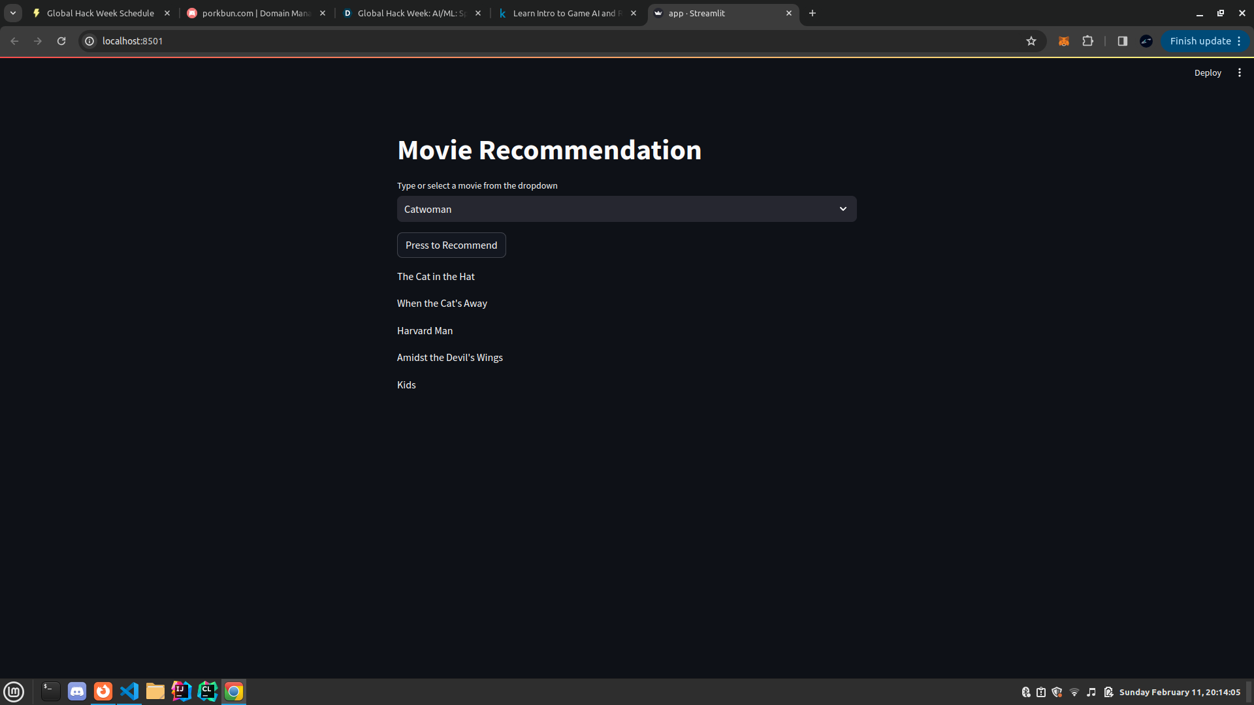The width and height of the screenshot is (1254, 705).
Task: Expand the Finish update options arrow
Action: (x=1238, y=40)
